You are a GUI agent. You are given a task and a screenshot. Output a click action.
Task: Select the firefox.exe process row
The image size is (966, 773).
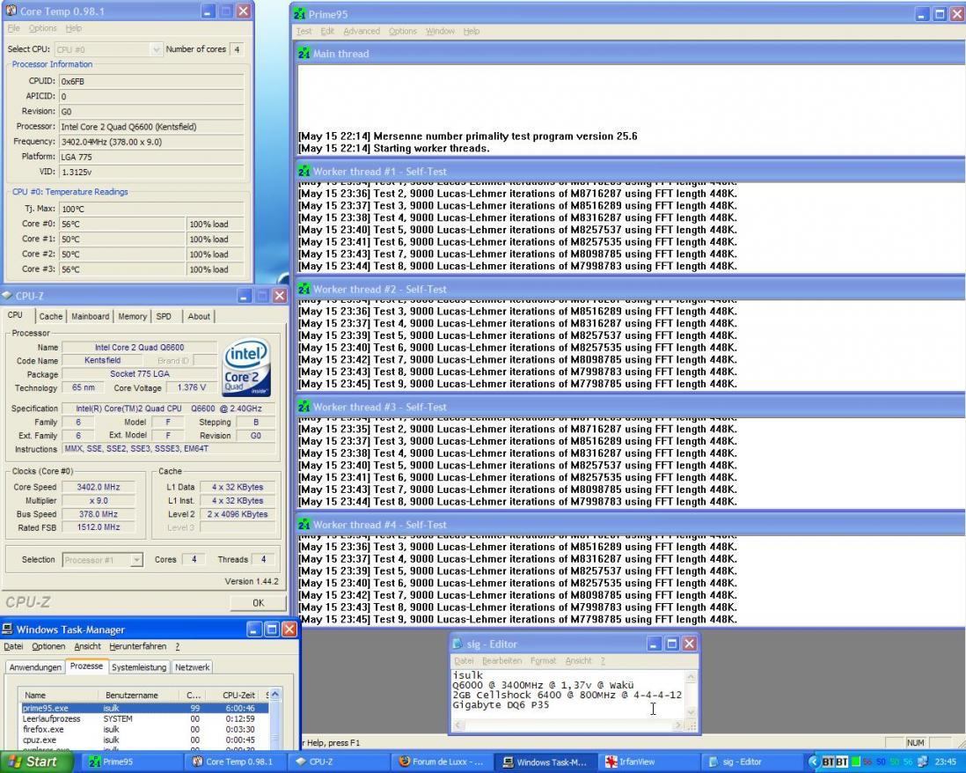point(145,729)
